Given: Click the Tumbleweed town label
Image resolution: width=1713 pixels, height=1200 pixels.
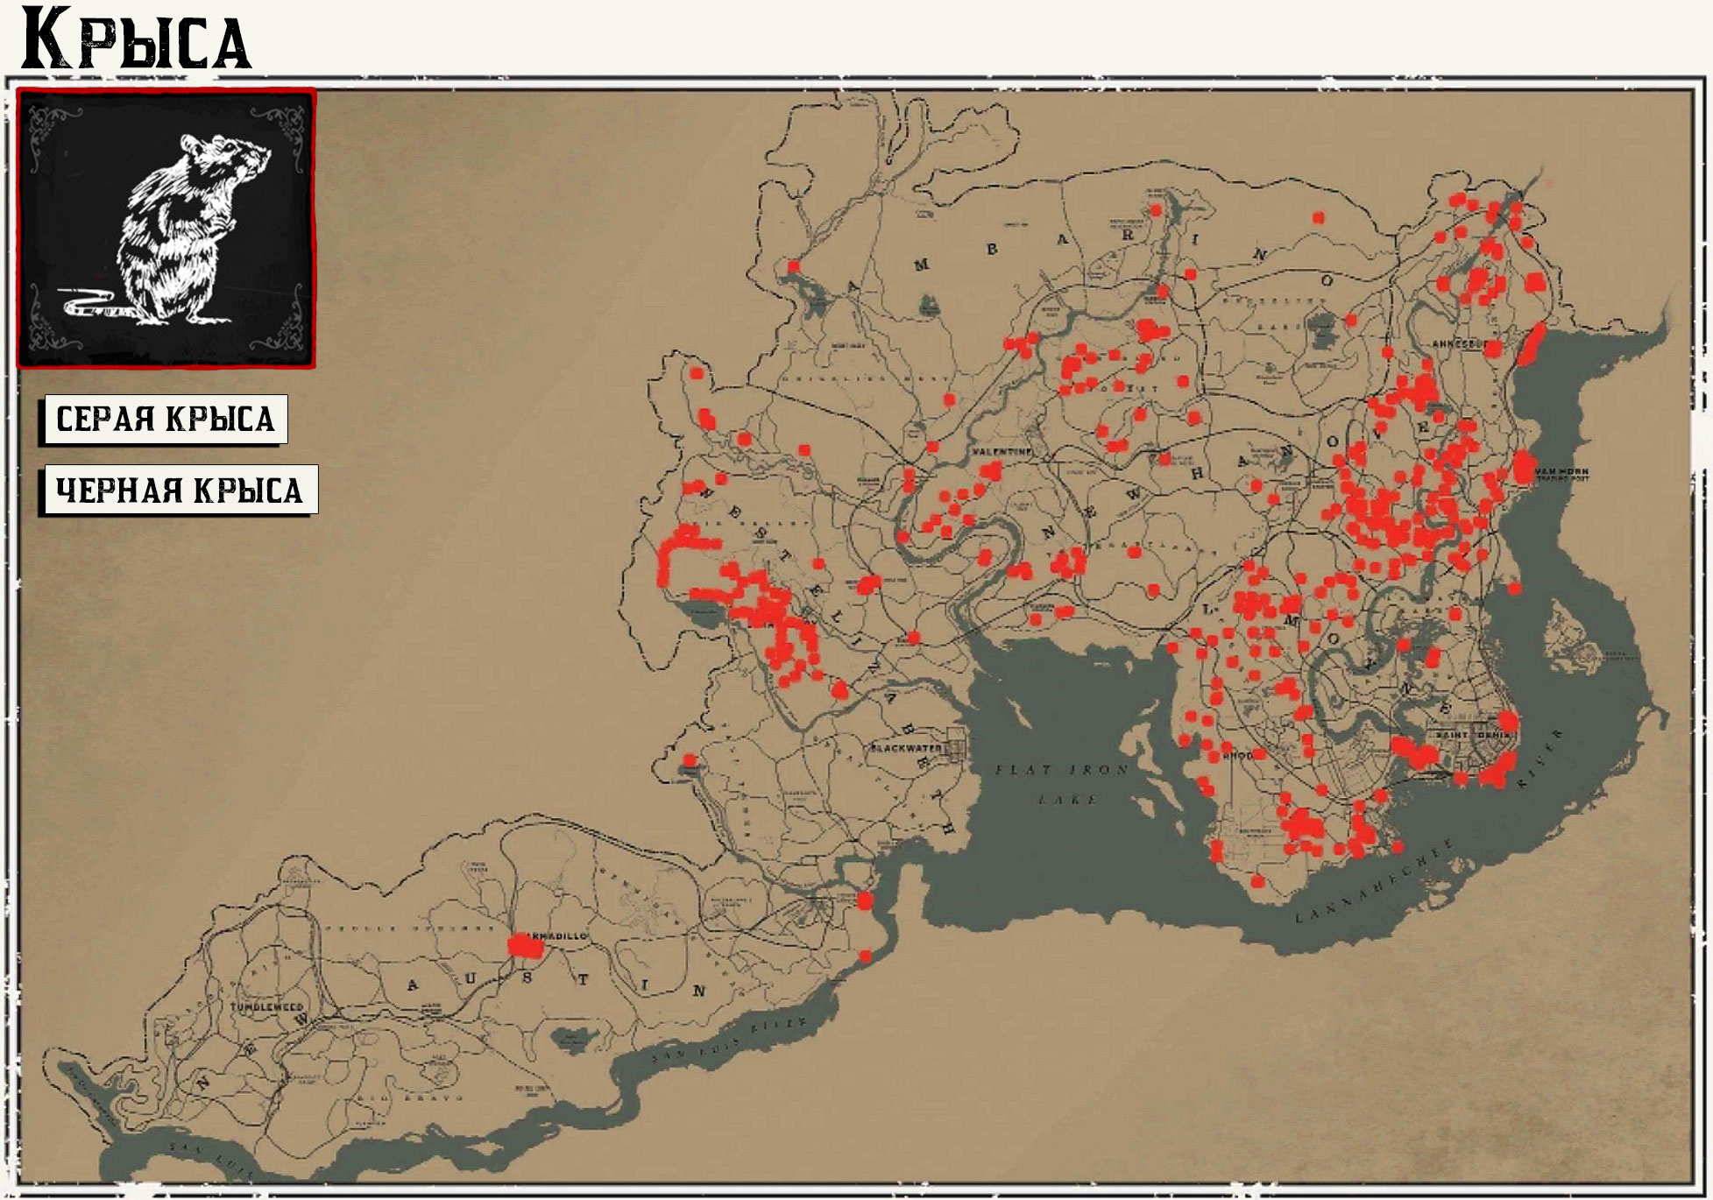Looking at the screenshot, I should click(266, 1007).
